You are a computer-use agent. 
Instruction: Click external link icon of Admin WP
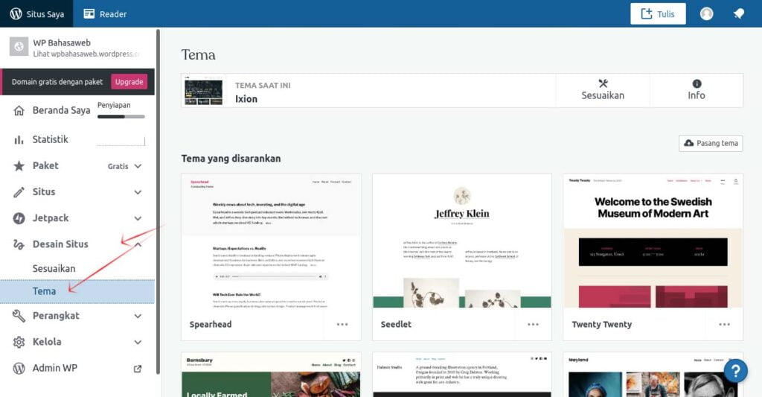138,369
